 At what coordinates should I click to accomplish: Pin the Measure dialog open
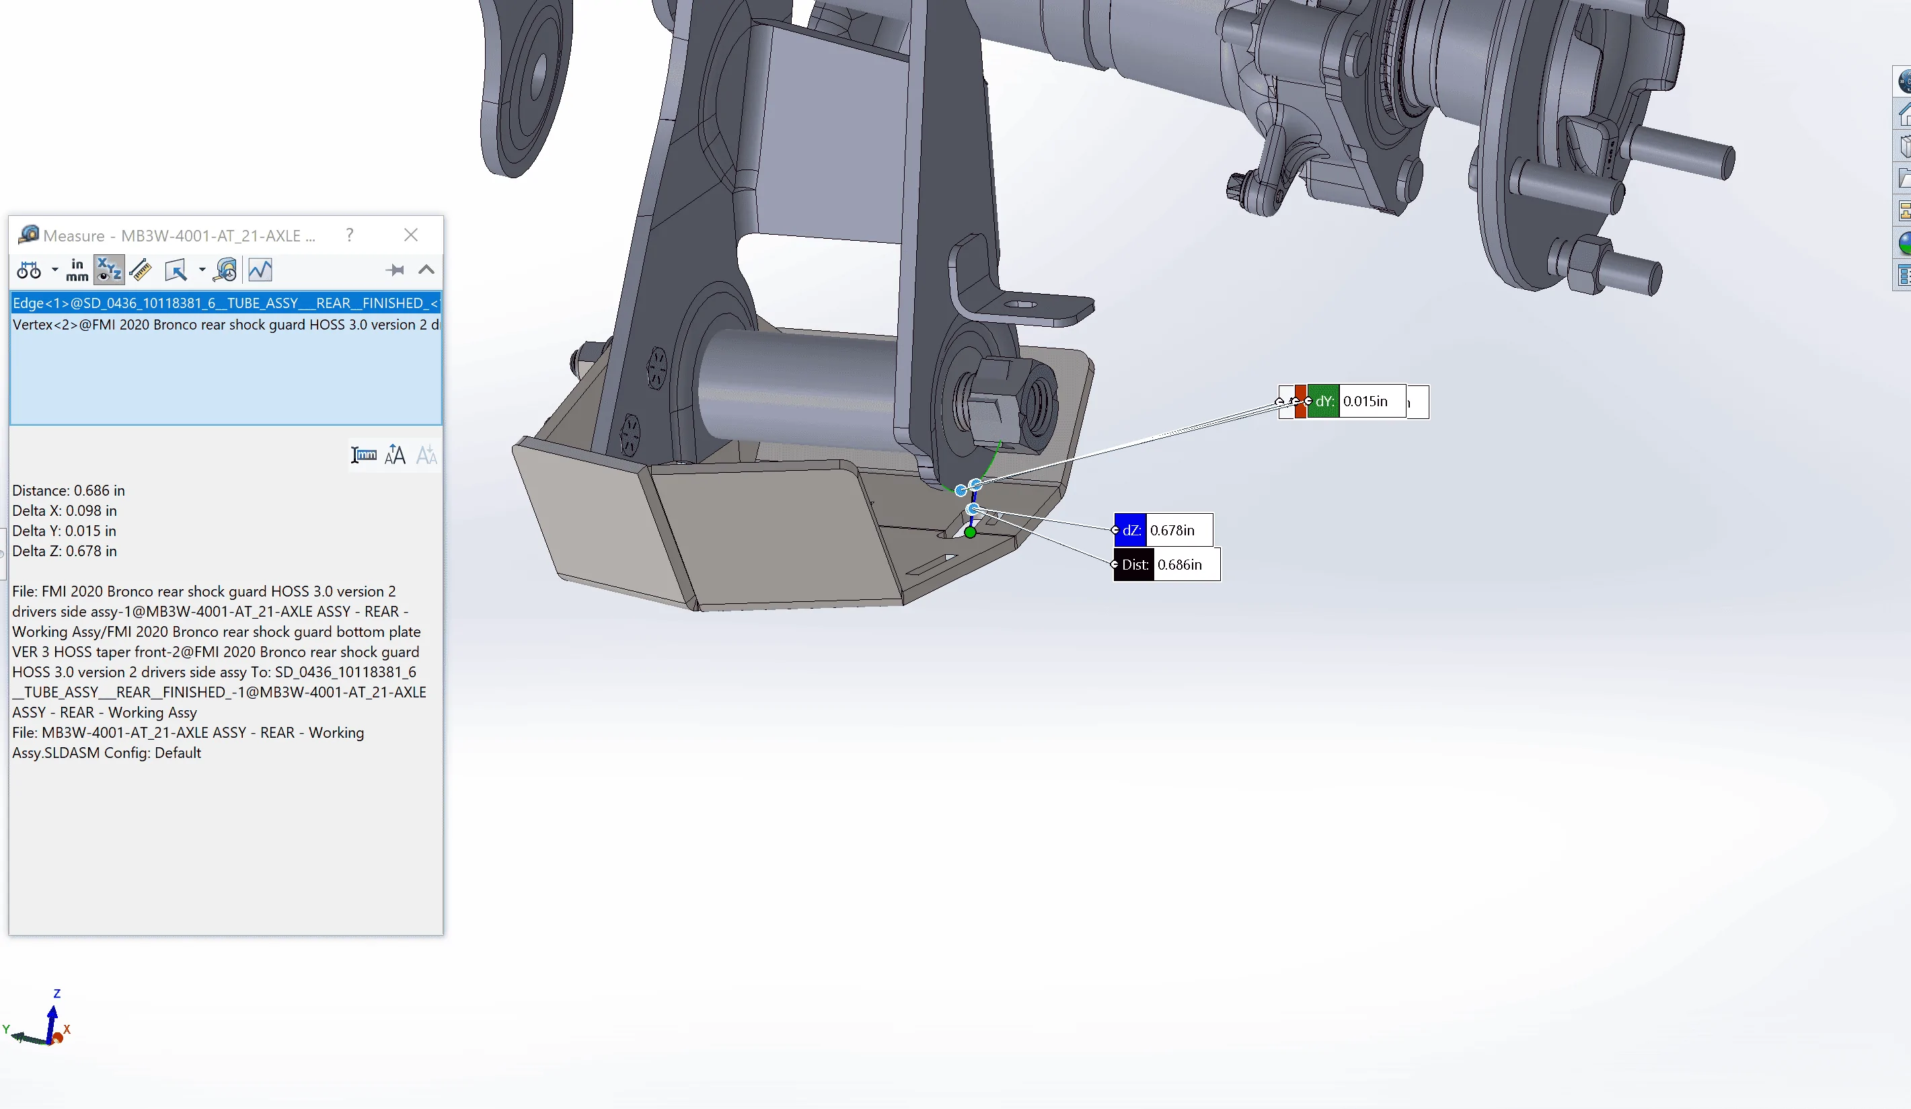394,270
